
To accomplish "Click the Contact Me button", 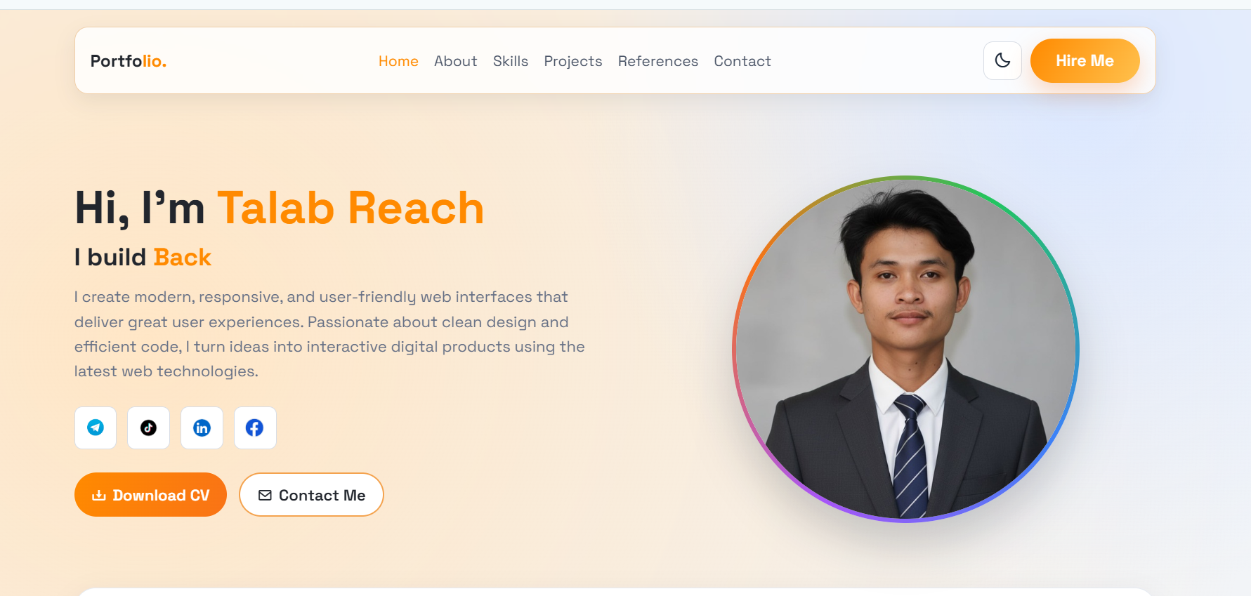I will click(311, 495).
